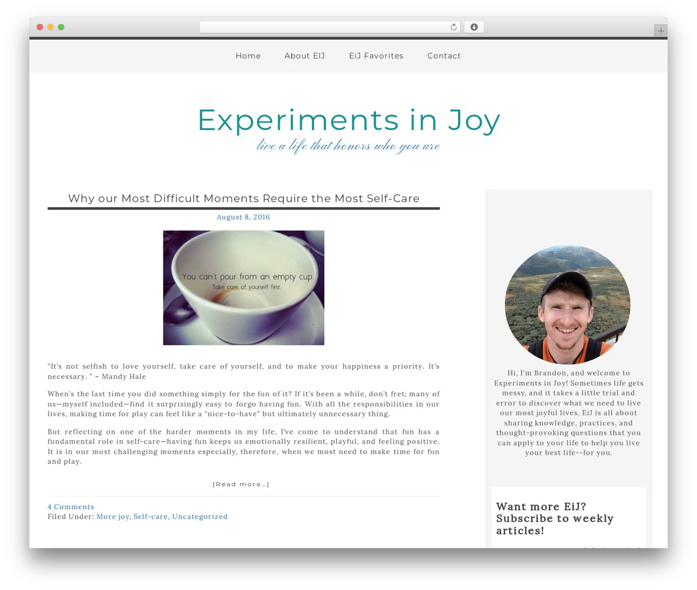The height and width of the screenshot is (590, 697).
Task: Open the Most Self-Care article title
Action: click(244, 199)
